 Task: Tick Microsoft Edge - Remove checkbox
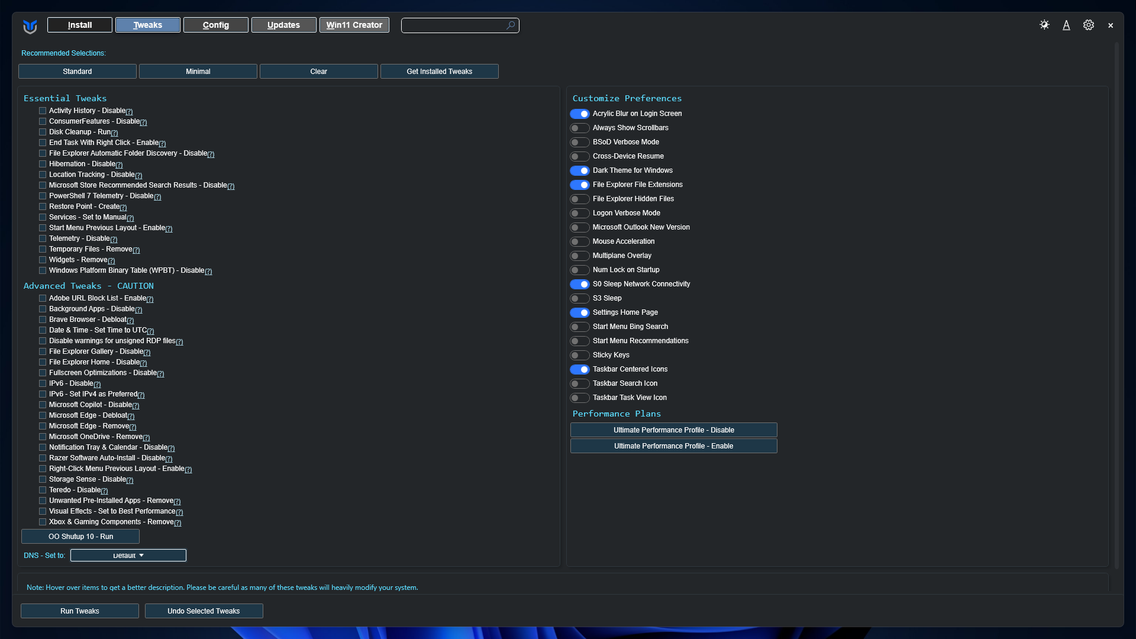click(43, 426)
